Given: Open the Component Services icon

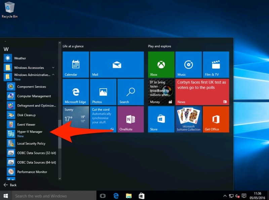Looking at the screenshot, I should pyautogui.click(x=11, y=87).
